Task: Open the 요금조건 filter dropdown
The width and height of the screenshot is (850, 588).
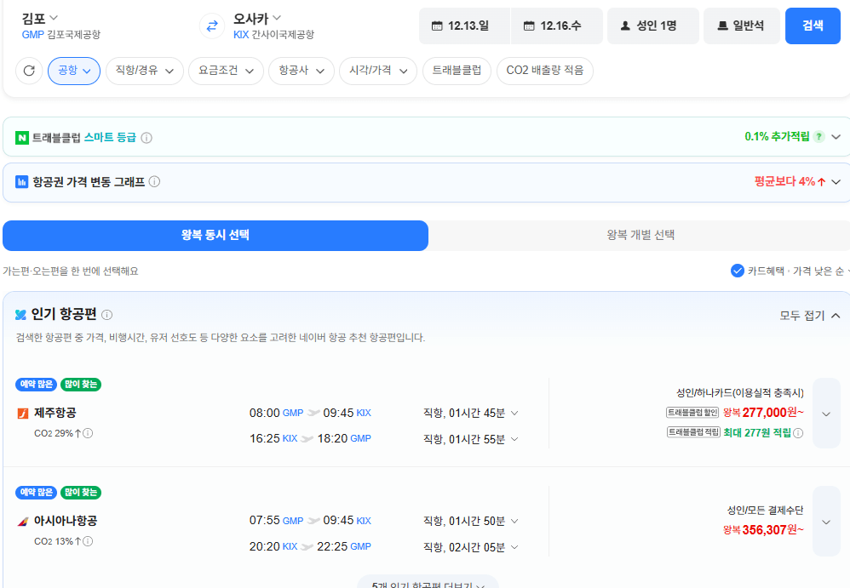Action: (x=226, y=71)
